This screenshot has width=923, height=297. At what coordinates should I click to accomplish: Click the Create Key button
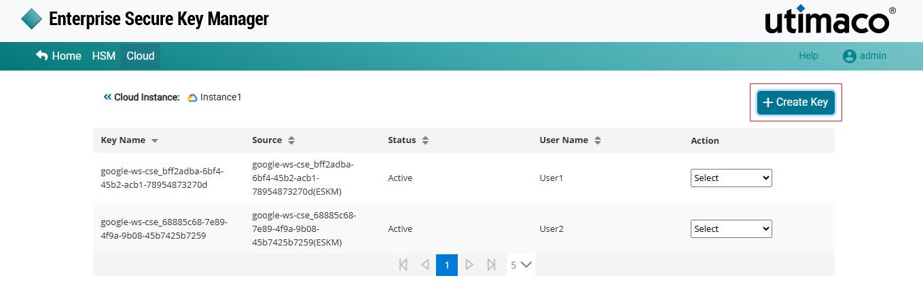pyautogui.click(x=796, y=102)
